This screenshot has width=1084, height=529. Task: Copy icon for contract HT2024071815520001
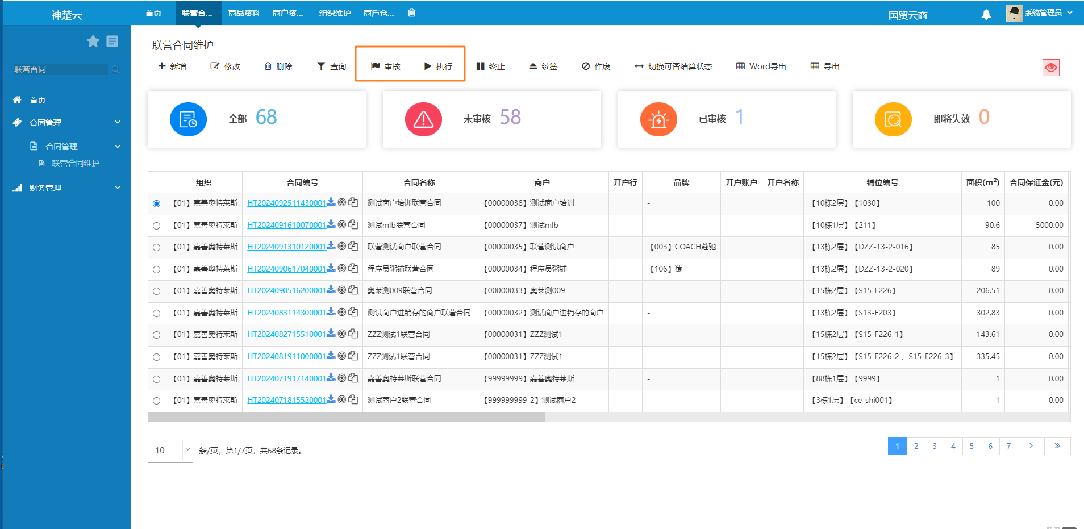click(353, 399)
